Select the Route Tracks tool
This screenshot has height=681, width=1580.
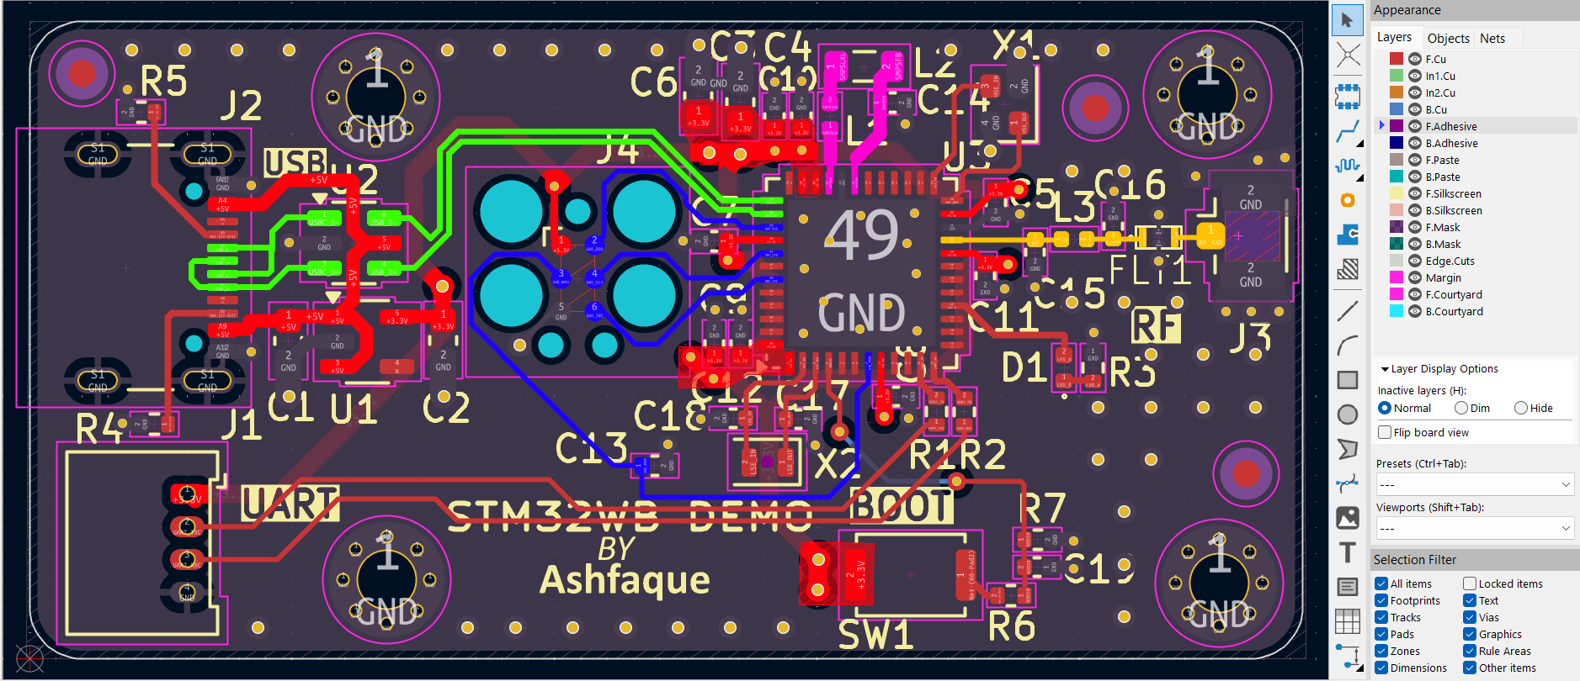(1347, 132)
